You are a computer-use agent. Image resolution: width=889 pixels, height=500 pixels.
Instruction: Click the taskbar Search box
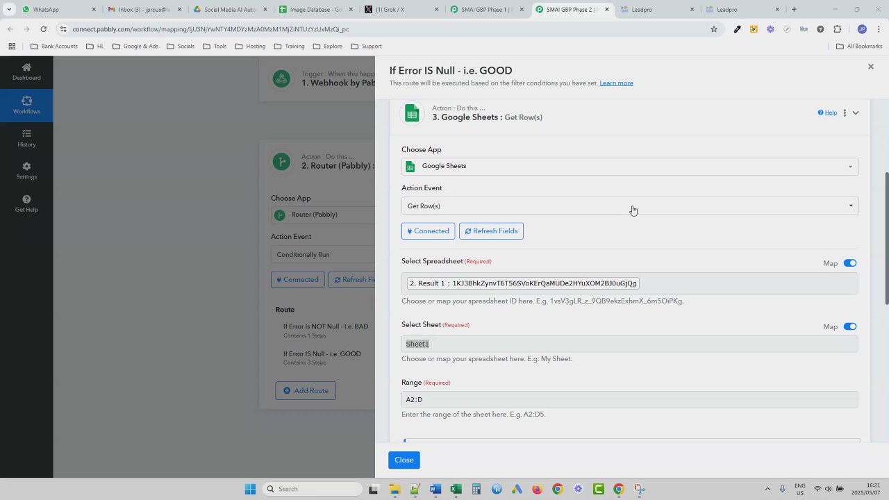[x=313, y=489]
